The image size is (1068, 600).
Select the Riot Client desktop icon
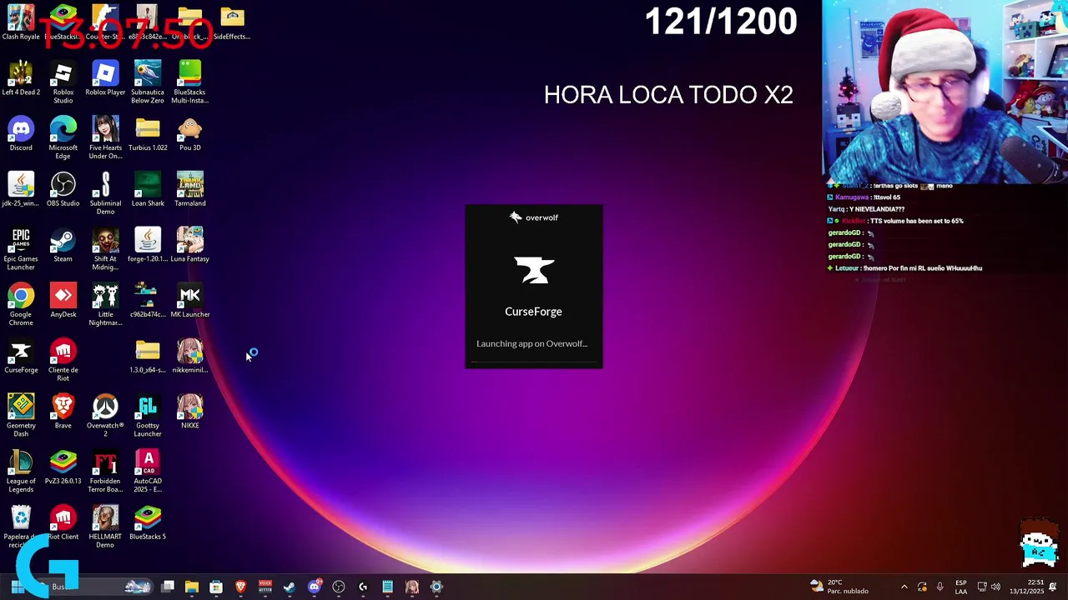[x=63, y=522]
